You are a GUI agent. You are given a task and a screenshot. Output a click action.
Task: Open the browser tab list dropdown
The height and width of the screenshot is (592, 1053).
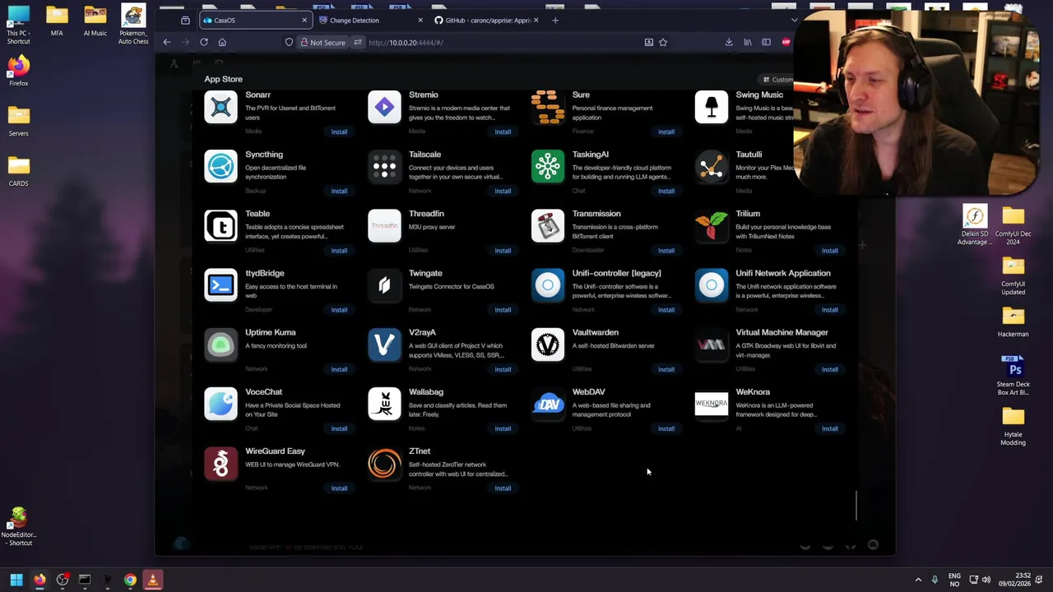[794, 20]
